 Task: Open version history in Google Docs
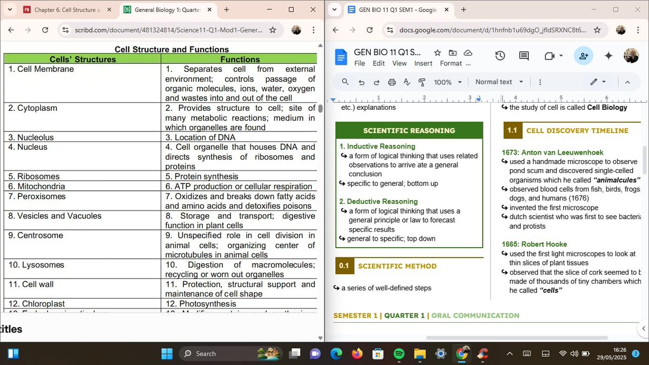(x=500, y=56)
